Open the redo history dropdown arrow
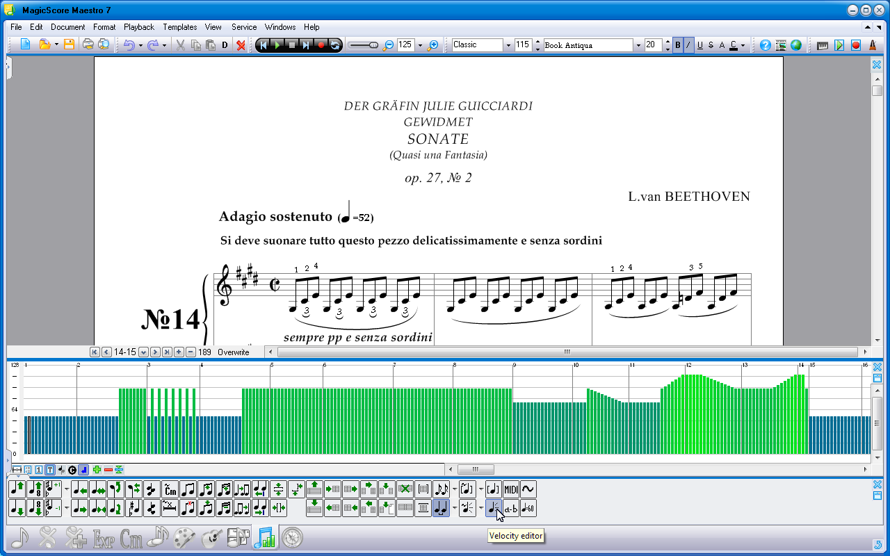This screenshot has width=890, height=556. [x=164, y=45]
